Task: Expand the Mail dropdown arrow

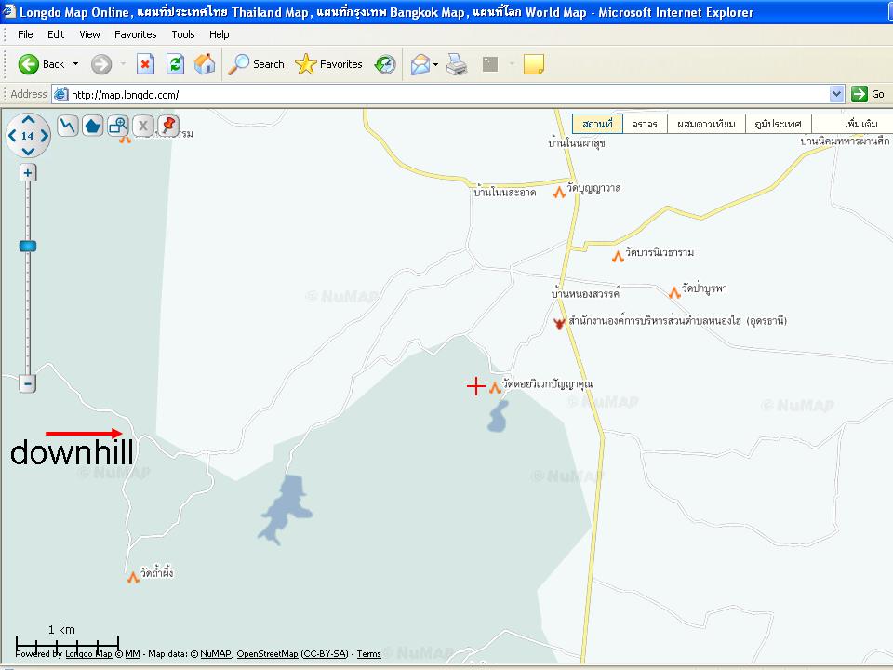Action: pyautogui.click(x=435, y=64)
